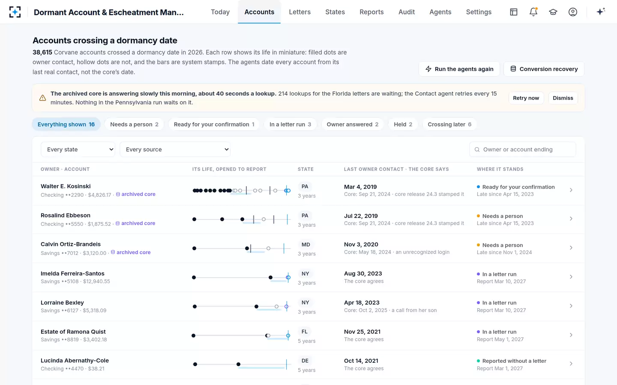Toggle the Needs a person filter

pyautogui.click(x=134, y=124)
